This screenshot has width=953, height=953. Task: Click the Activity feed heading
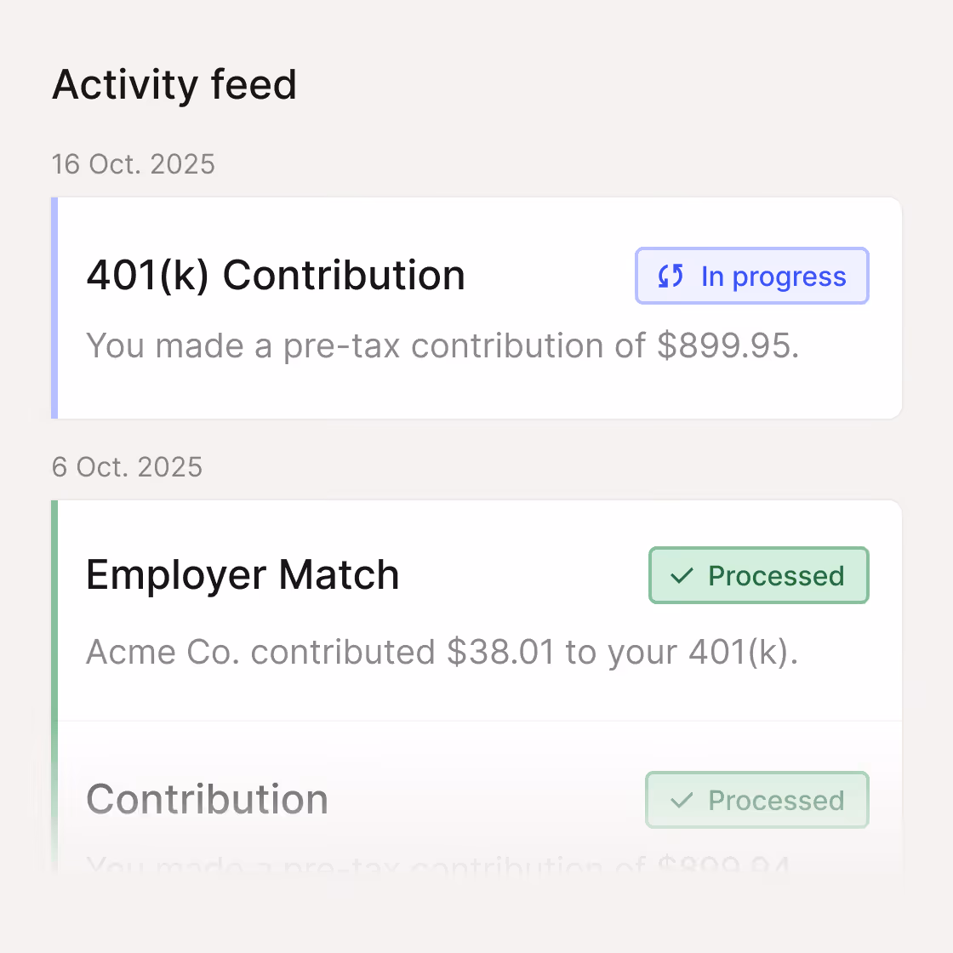174,84
